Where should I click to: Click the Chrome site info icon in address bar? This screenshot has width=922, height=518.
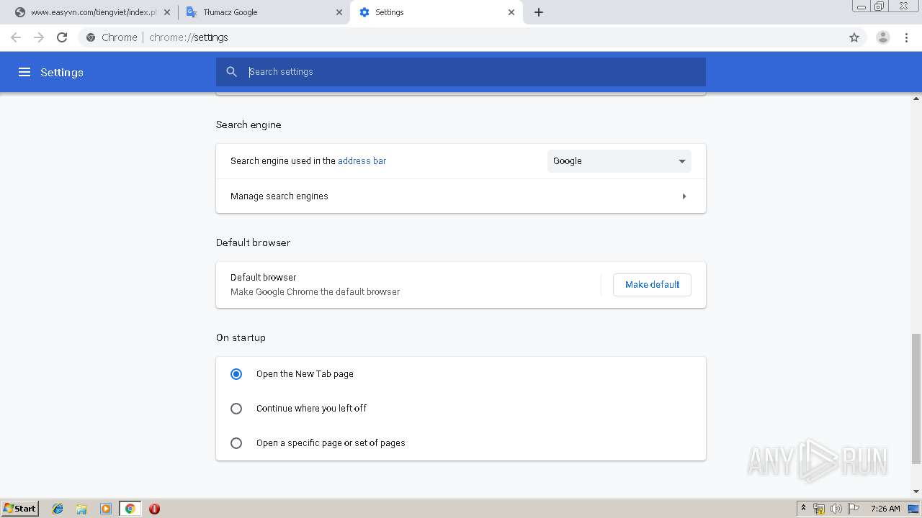pyautogui.click(x=91, y=37)
